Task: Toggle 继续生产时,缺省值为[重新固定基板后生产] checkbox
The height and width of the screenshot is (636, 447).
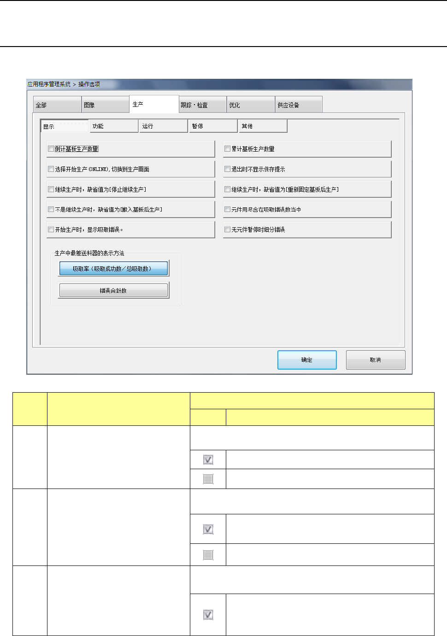Action: click(x=227, y=189)
